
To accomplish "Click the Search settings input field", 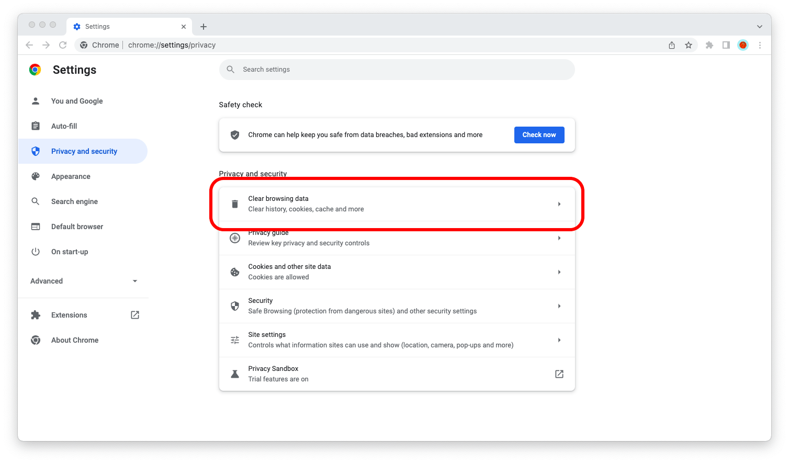I will click(x=397, y=69).
